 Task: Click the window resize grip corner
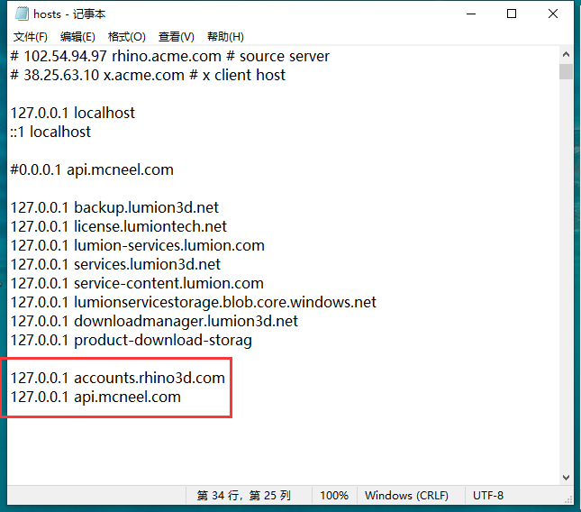[568, 499]
